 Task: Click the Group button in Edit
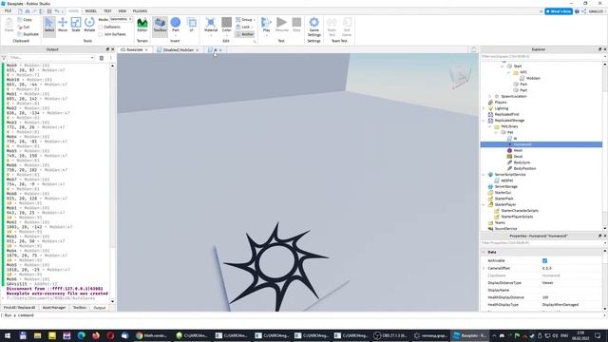pyautogui.click(x=244, y=19)
